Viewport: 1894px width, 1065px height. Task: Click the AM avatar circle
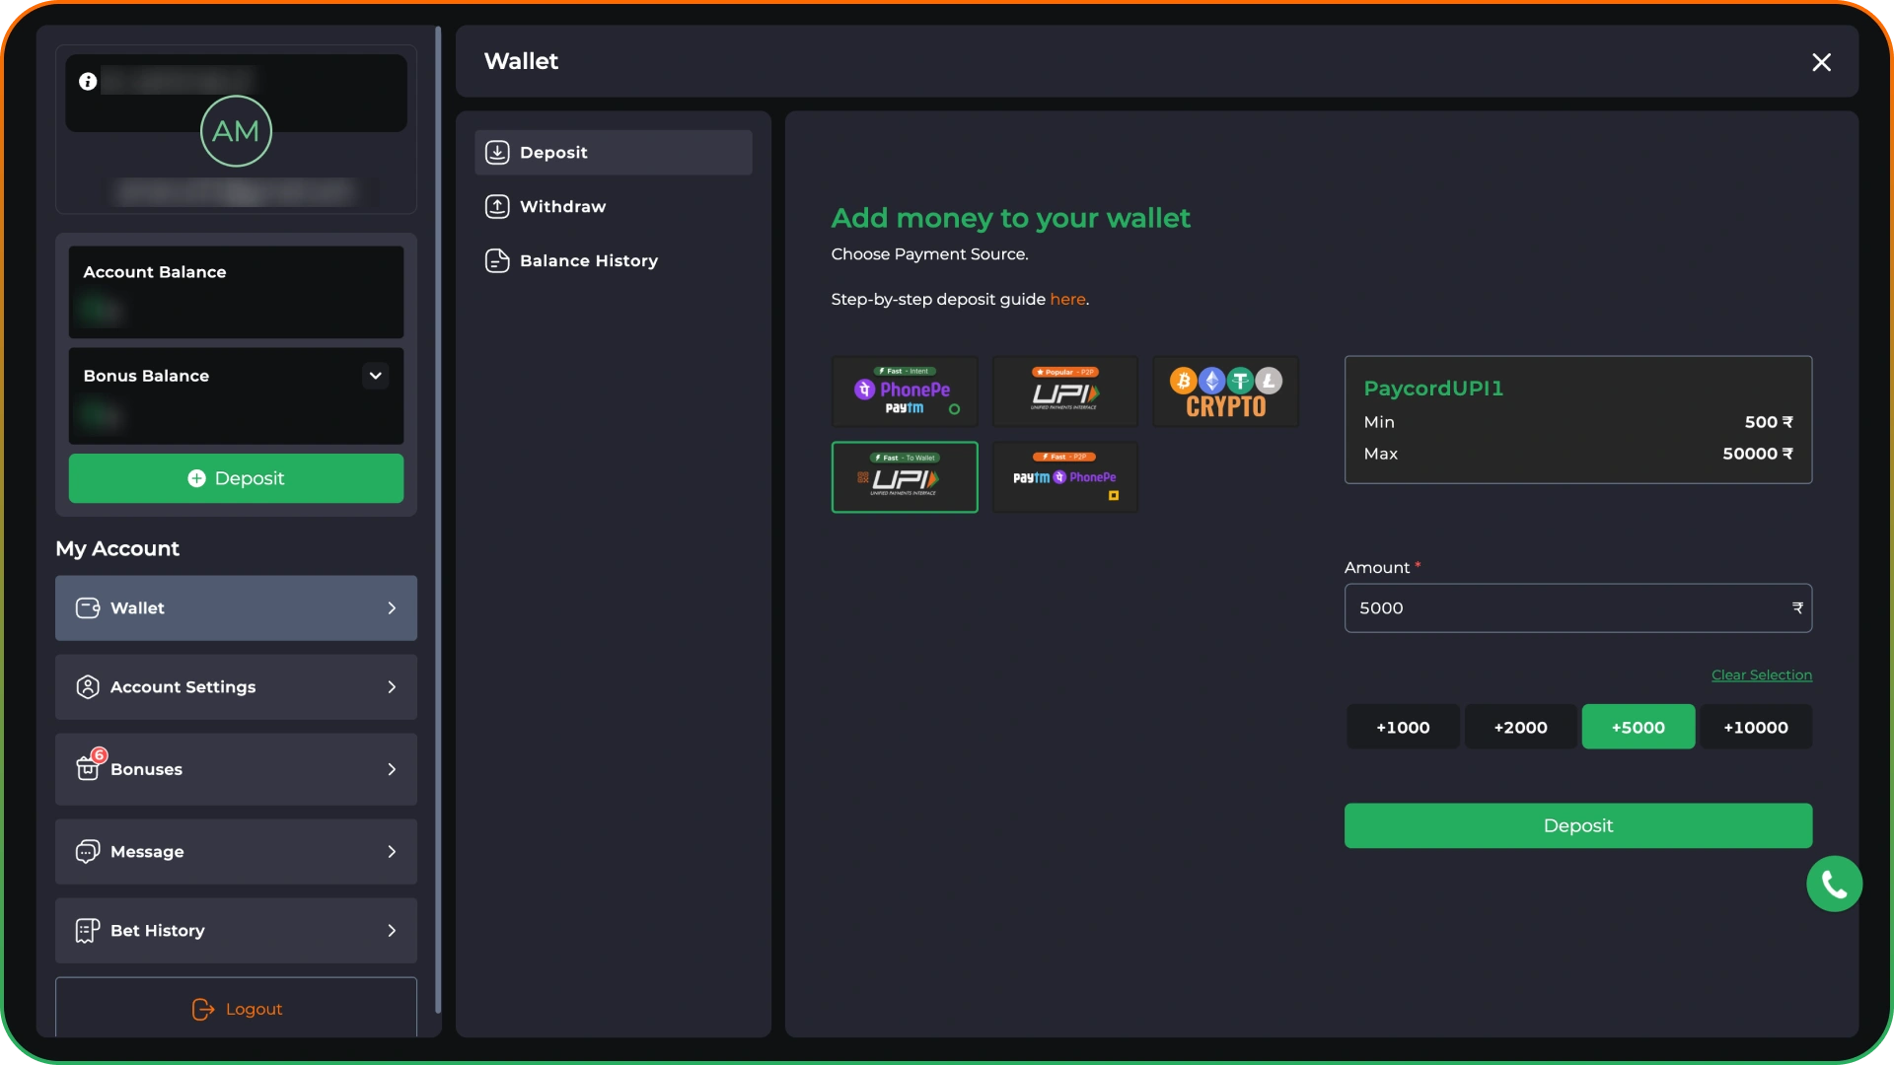point(236,131)
